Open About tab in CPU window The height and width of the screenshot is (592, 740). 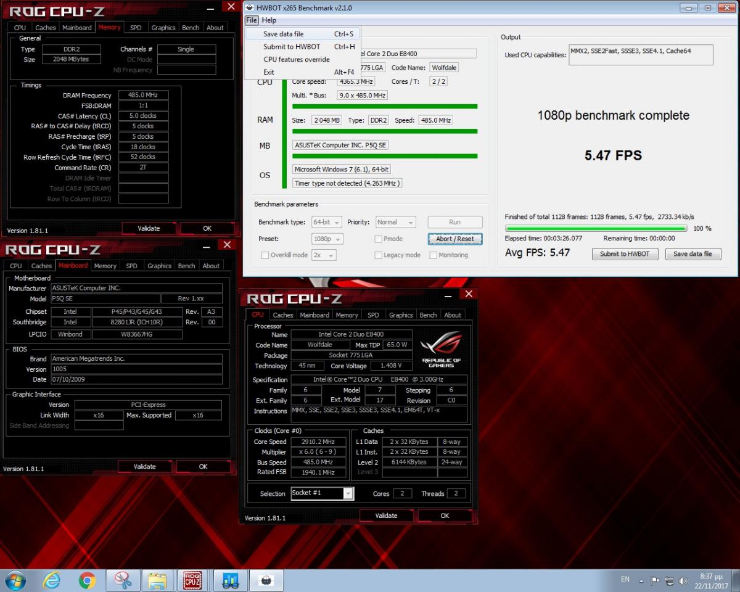click(453, 315)
